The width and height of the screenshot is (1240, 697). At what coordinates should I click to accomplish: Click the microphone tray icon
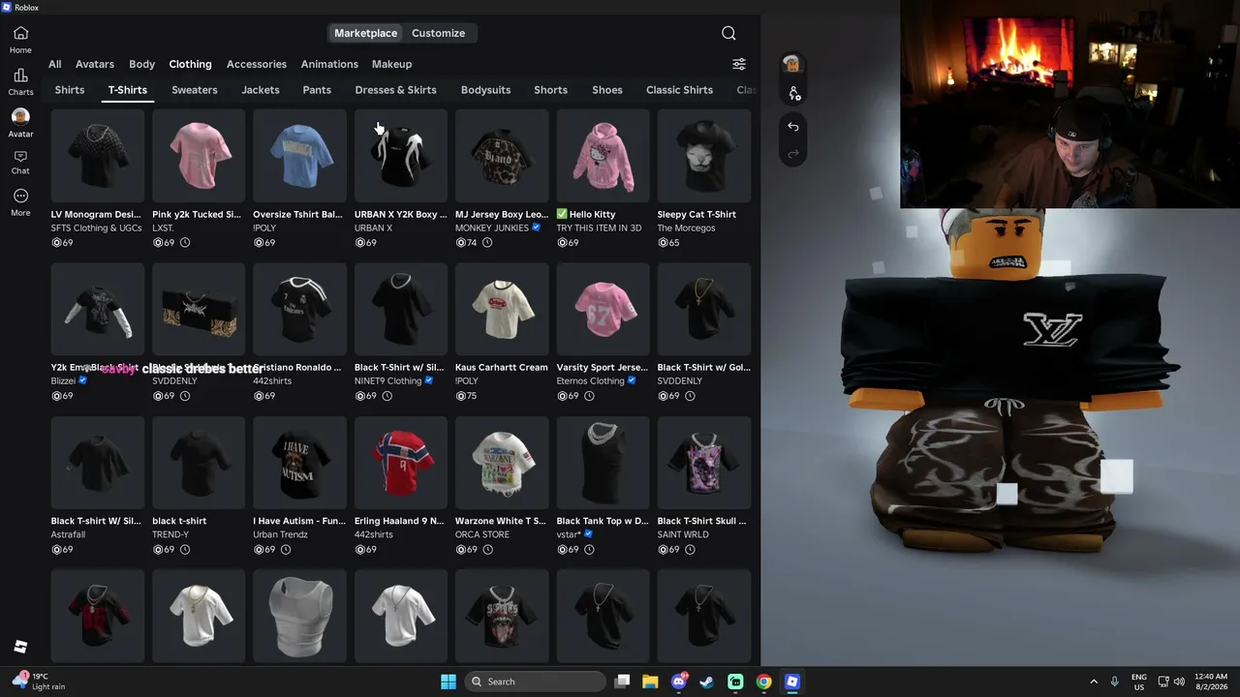pos(1114,682)
